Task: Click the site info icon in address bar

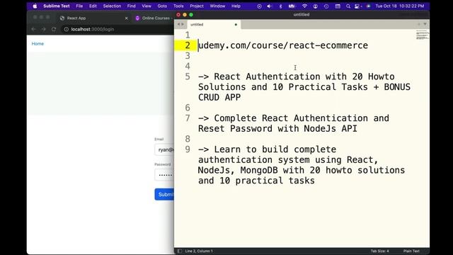Action: pyautogui.click(x=66, y=29)
